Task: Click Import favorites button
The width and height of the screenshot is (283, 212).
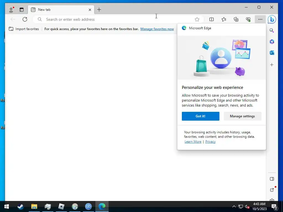Action: [24, 29]
